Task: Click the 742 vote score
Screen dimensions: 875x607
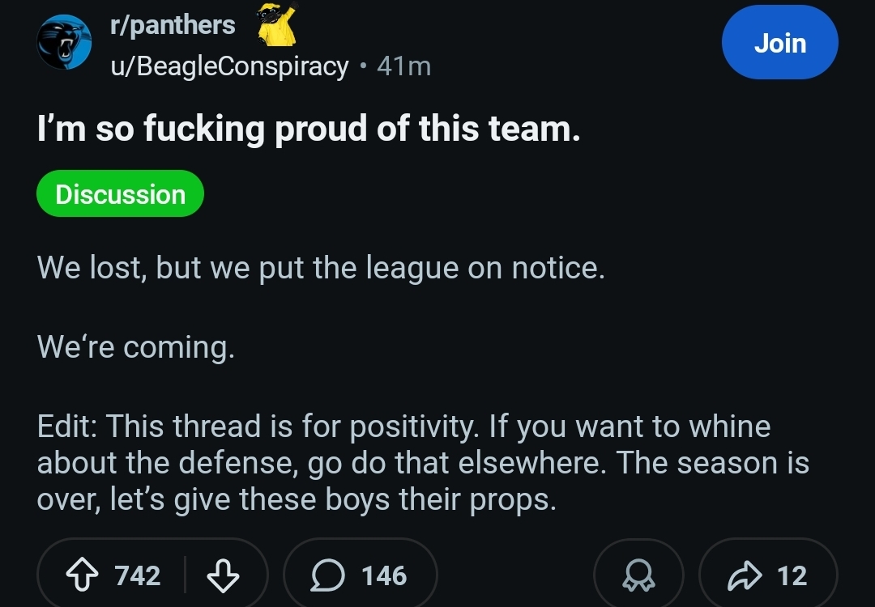Action: (x=137, y=575)
